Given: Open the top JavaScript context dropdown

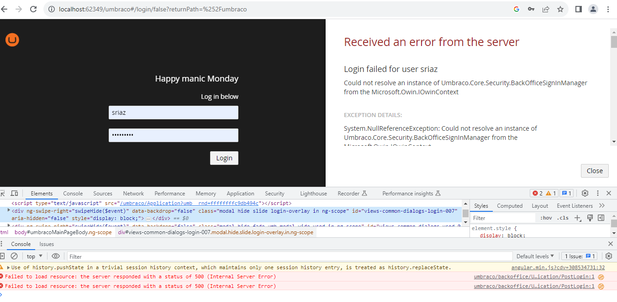Looking at the screenshot, I should click(x=35, y=256).
